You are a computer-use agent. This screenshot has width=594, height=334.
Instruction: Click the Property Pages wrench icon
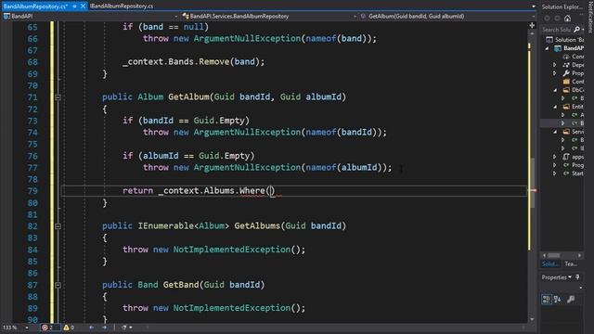click(x=571, y=300)
